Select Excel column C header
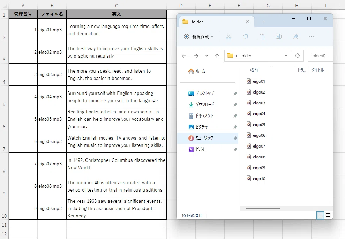Screen dimensions: 345x239 [117, 6]
